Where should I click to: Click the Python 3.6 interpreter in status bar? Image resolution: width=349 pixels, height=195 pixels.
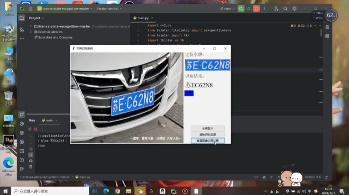click(x=313, y=177)
